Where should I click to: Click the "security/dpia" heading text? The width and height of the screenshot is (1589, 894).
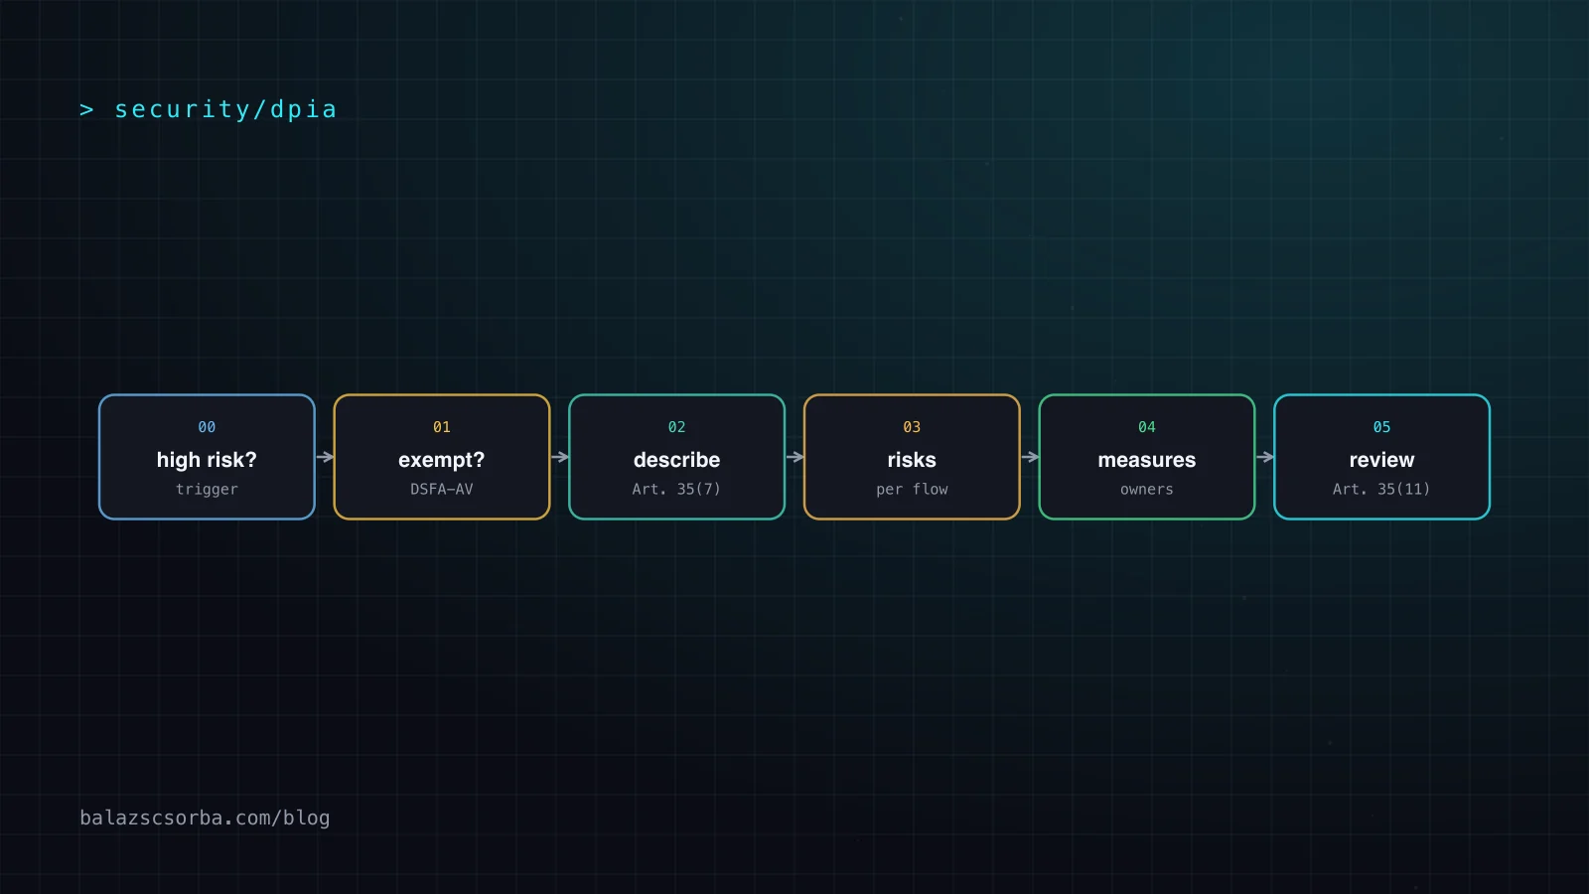225,109
